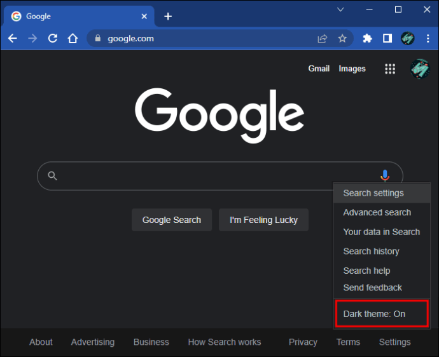439x357 pixels.
Task: Open How Search works link
Action: (x=225, y=342)
